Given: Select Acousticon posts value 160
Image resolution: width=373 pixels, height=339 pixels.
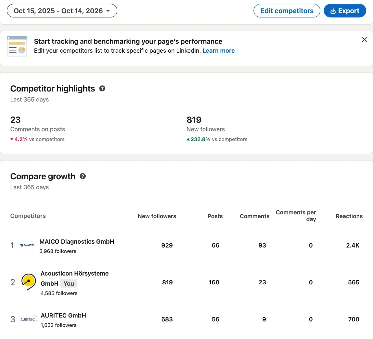Looking at the screenshot, I should pyautogui.click(x=214, y=282).
